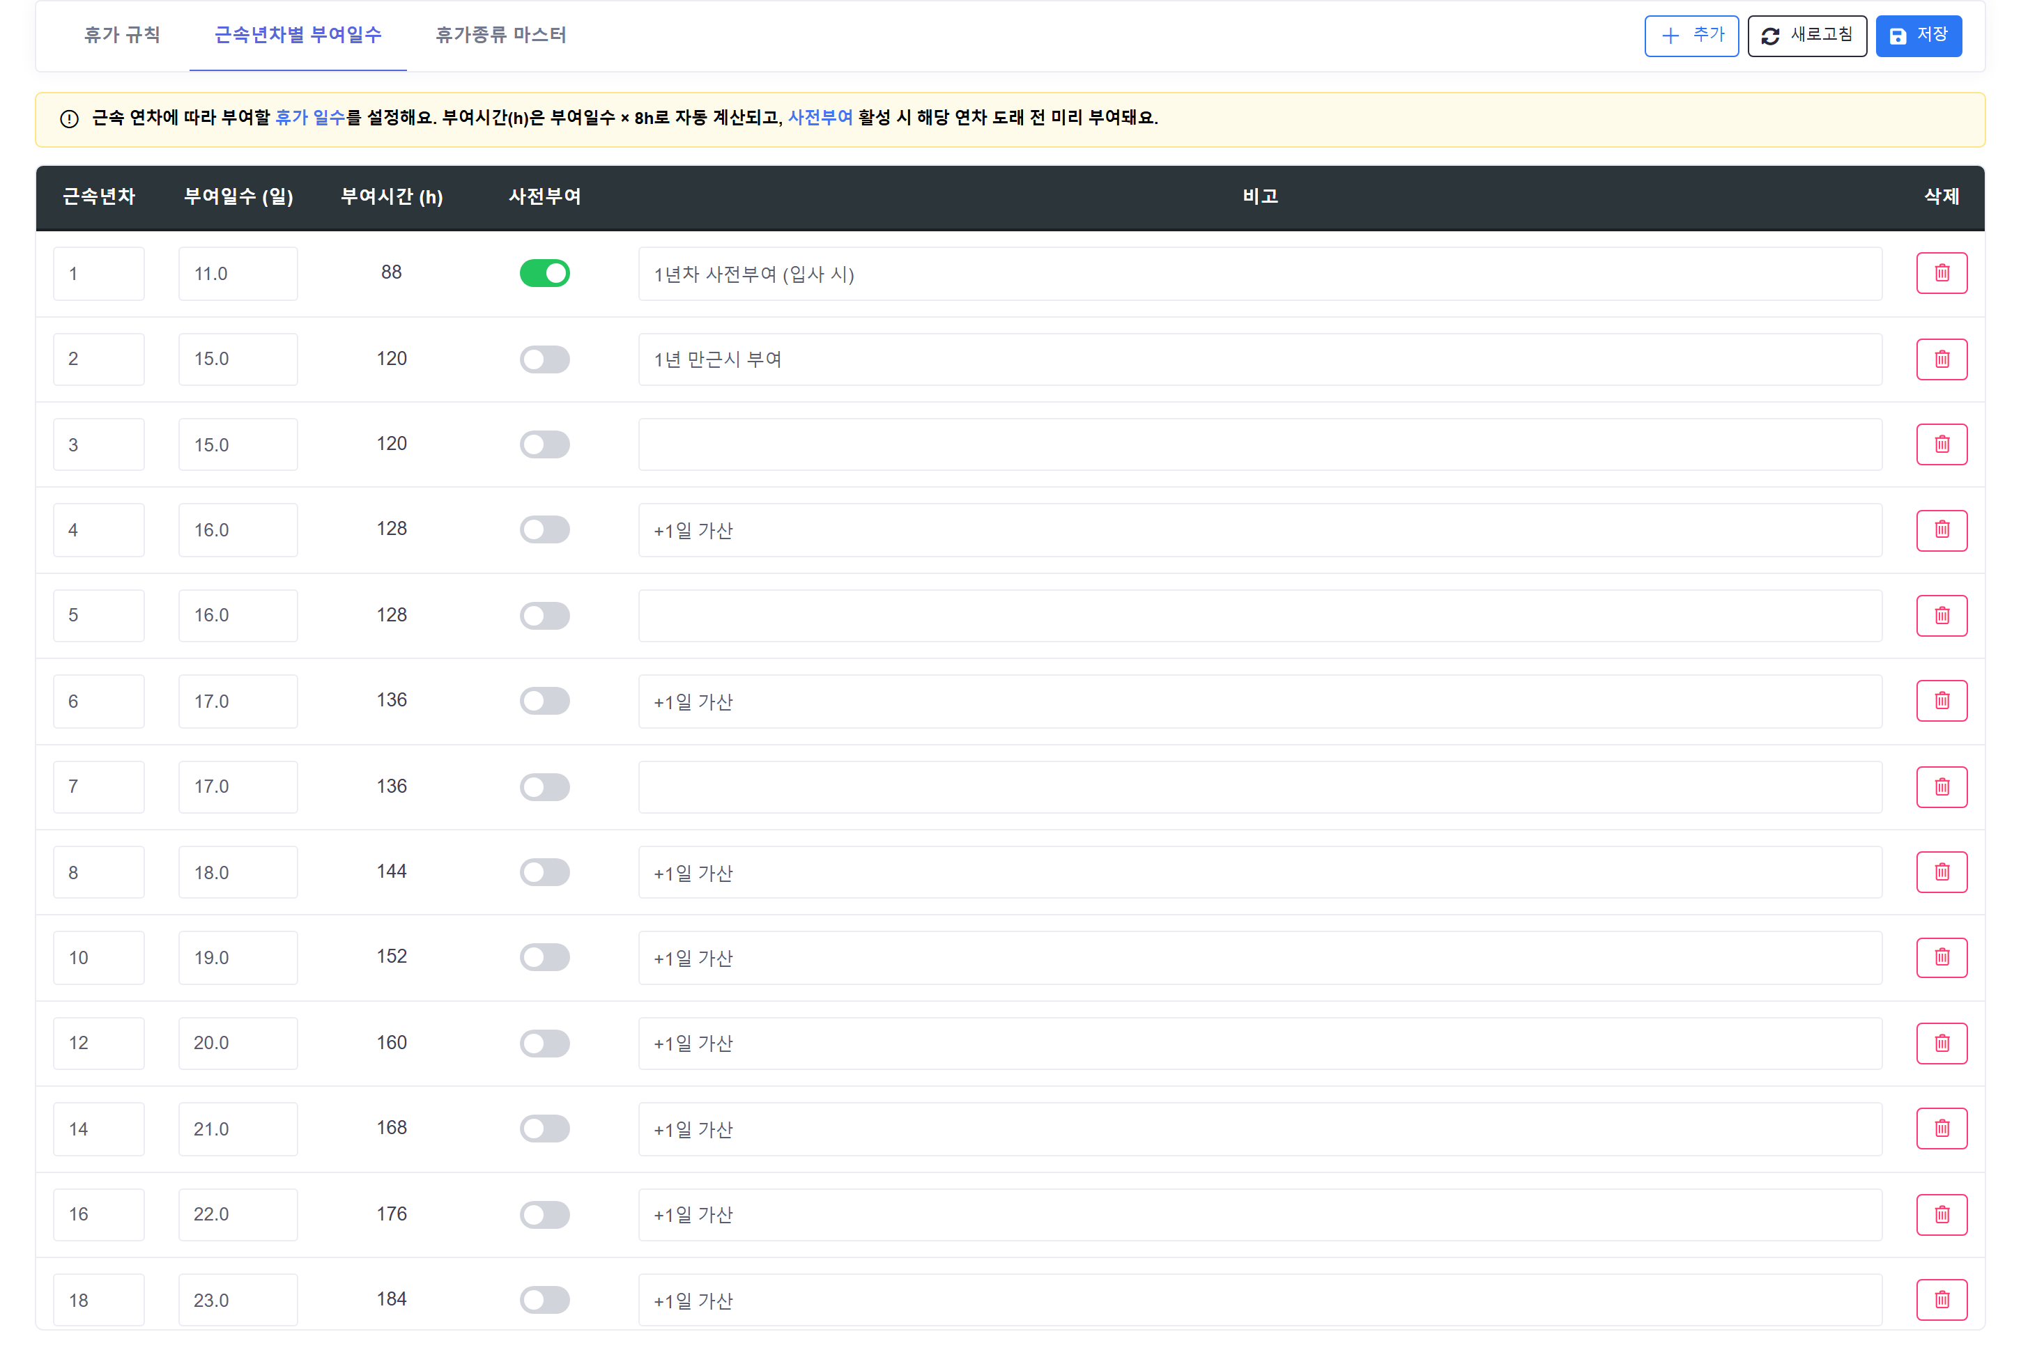Edit the 근속년차 field showing 10
This screenshot has width=2021, height=1364.
(98, 957)
